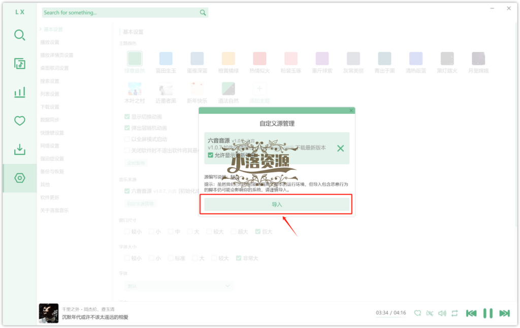The width and height of the screenshot is (520, 328).
Task: Click the playback progress bar under time
Action: (391, 317)
